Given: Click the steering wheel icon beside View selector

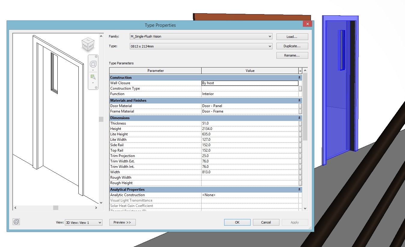Looking at the screenshot, I should [x=16, y=222].
